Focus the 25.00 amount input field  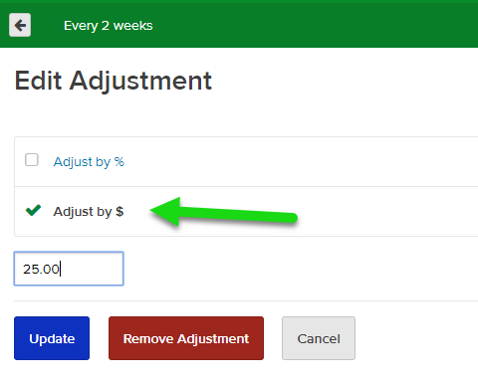click(x=69, y=269)
